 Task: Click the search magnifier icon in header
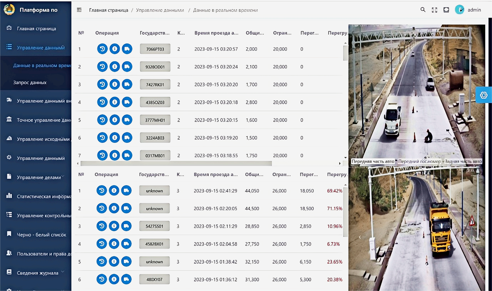[x=423, y=10]
